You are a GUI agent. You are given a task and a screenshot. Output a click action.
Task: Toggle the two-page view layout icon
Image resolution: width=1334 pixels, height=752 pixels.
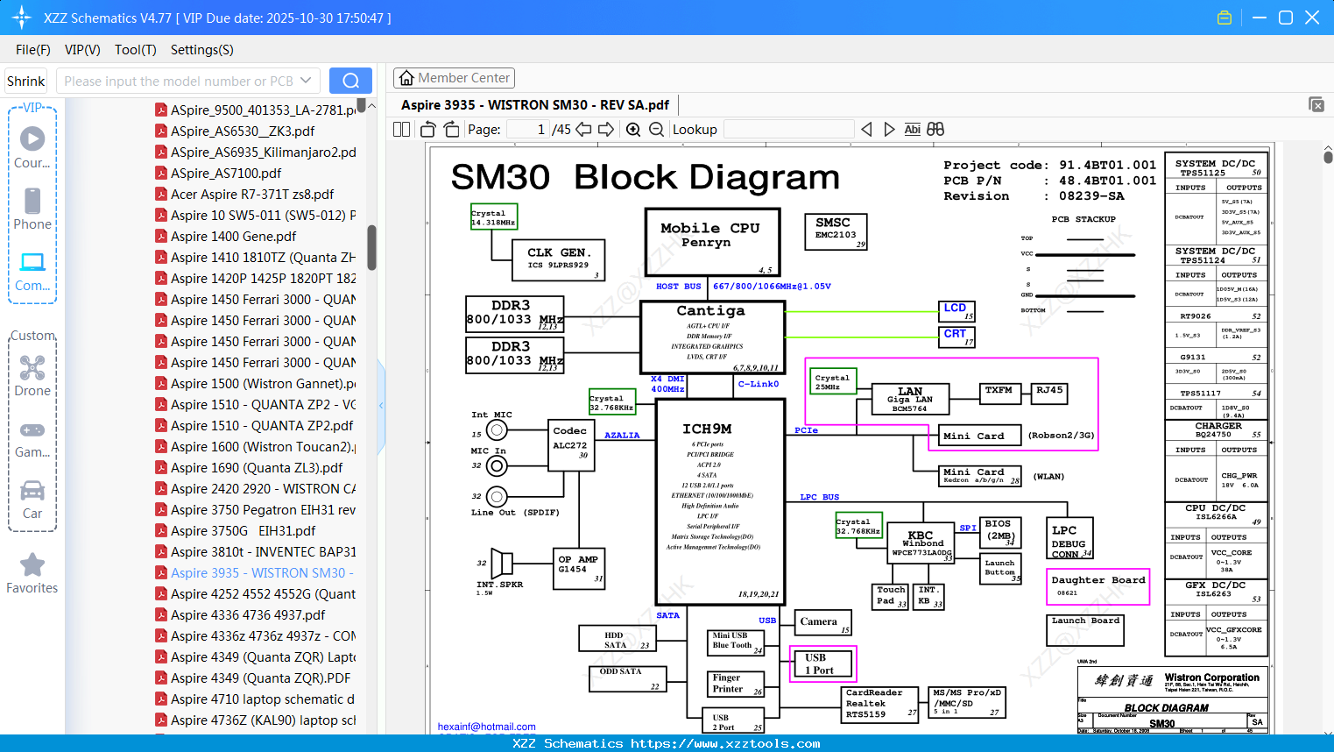pyautogui.click(x=402, y=129)
